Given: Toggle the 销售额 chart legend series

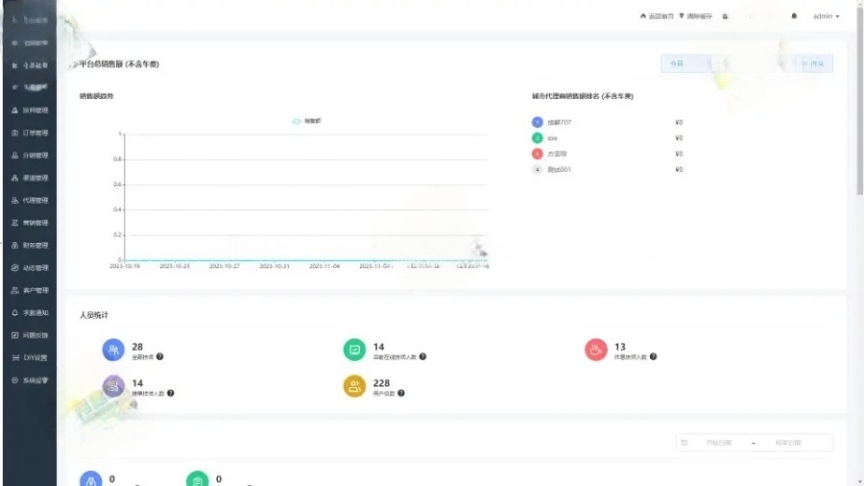Looking at the screenshot, I should point(306,121).
